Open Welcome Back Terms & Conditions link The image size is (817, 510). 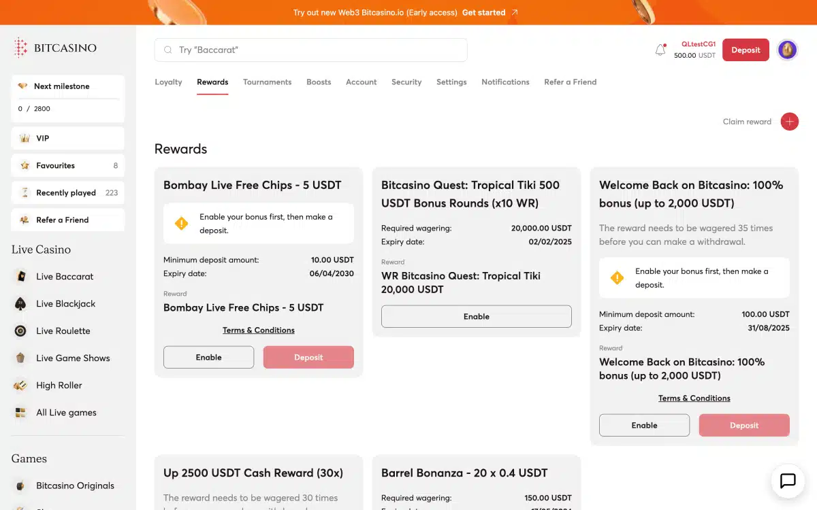tap(694, 398)
